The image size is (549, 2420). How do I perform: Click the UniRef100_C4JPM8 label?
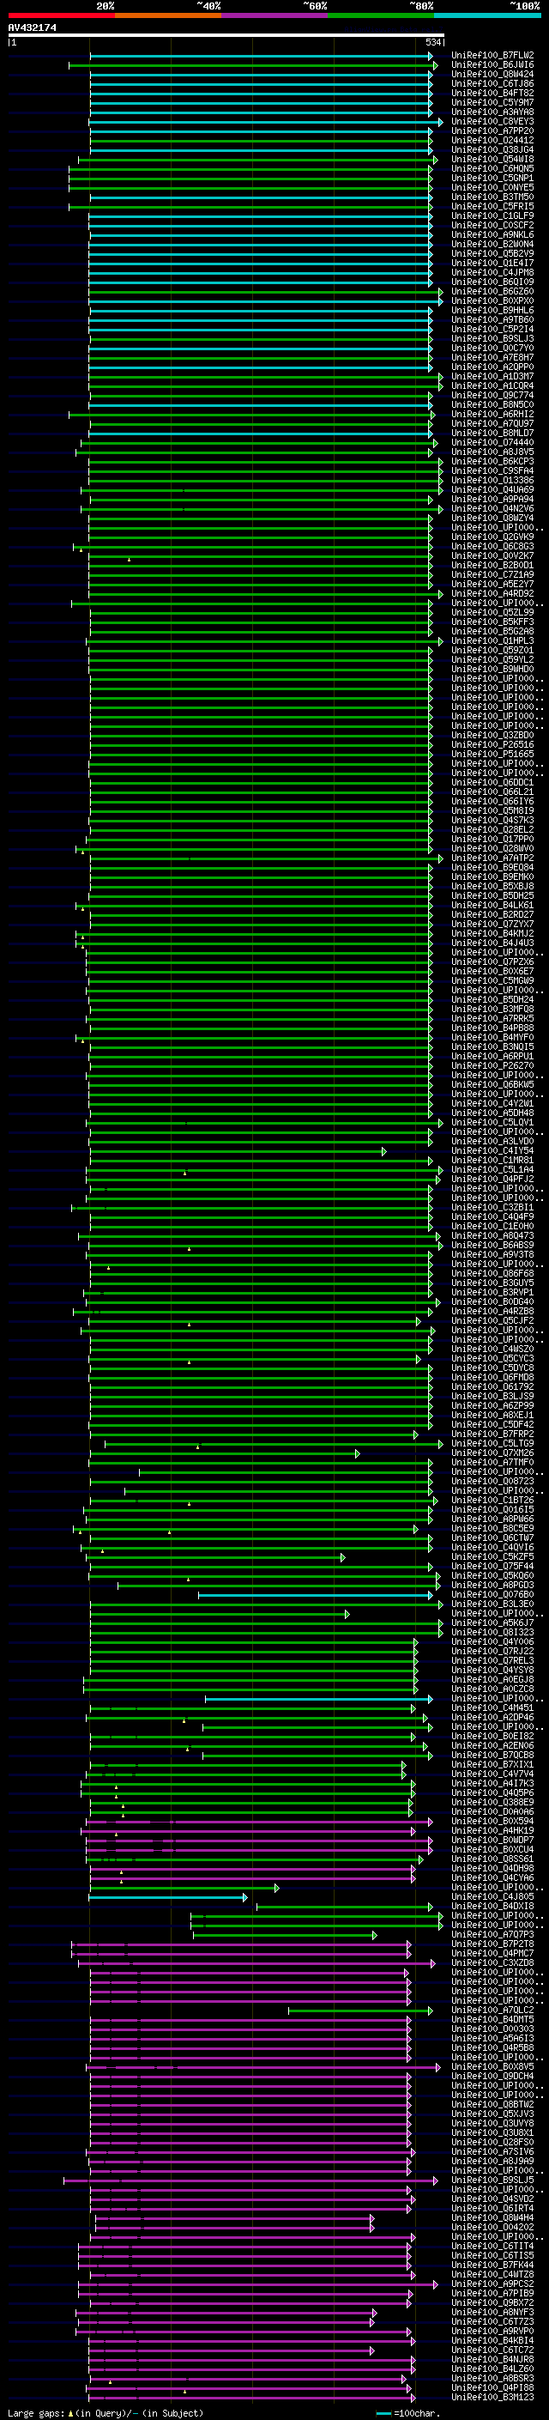coord(492,273)
